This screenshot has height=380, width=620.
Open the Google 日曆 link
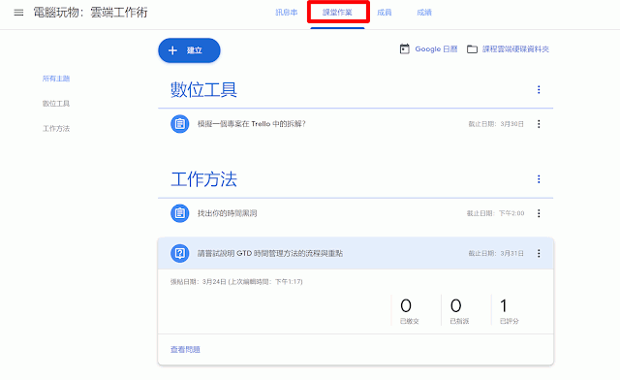[x=436, y=49]
